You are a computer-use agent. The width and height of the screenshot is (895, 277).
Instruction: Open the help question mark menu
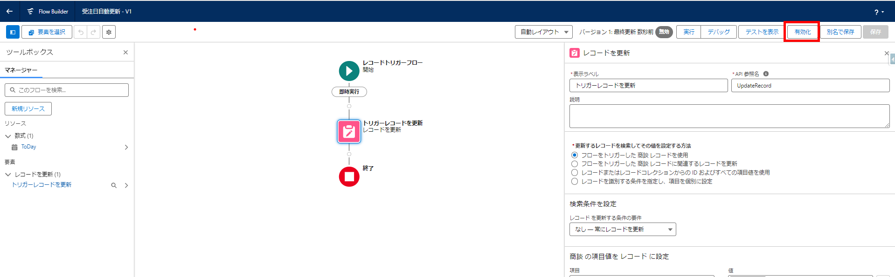pos(879,12)
